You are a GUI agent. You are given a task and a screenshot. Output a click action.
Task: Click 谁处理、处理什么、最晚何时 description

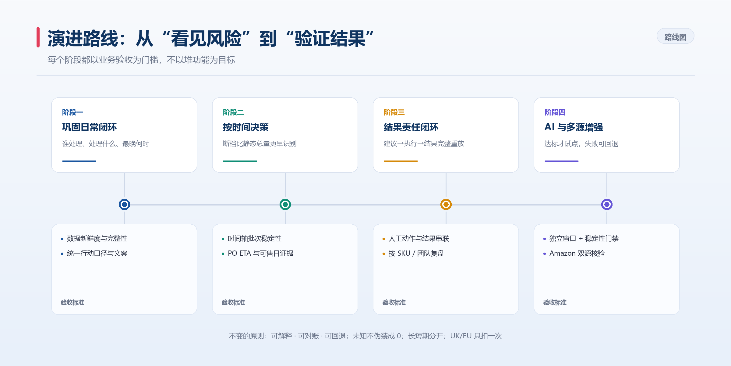[x=105, y=143]
